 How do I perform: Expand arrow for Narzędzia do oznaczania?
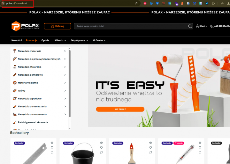(65, 106)
